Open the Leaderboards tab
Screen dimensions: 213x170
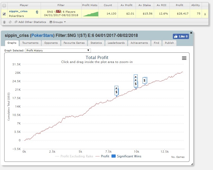click(x=116, y=43)
